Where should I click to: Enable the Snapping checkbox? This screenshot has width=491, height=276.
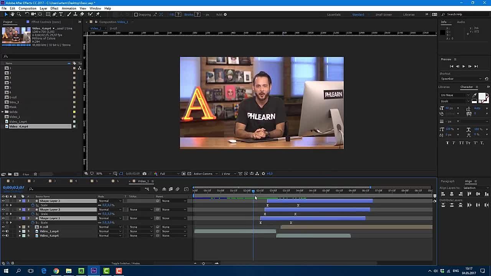click(136, 15)
